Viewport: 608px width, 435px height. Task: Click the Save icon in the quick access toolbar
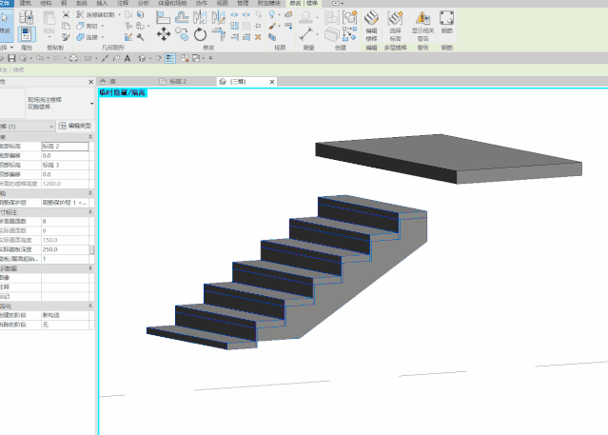pos(11,58)
